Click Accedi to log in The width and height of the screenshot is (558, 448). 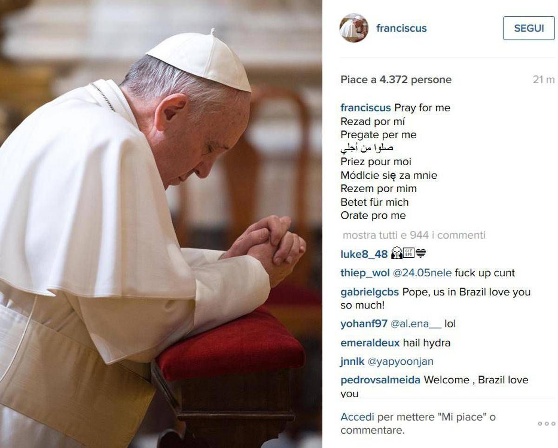[x=358, y=417]
